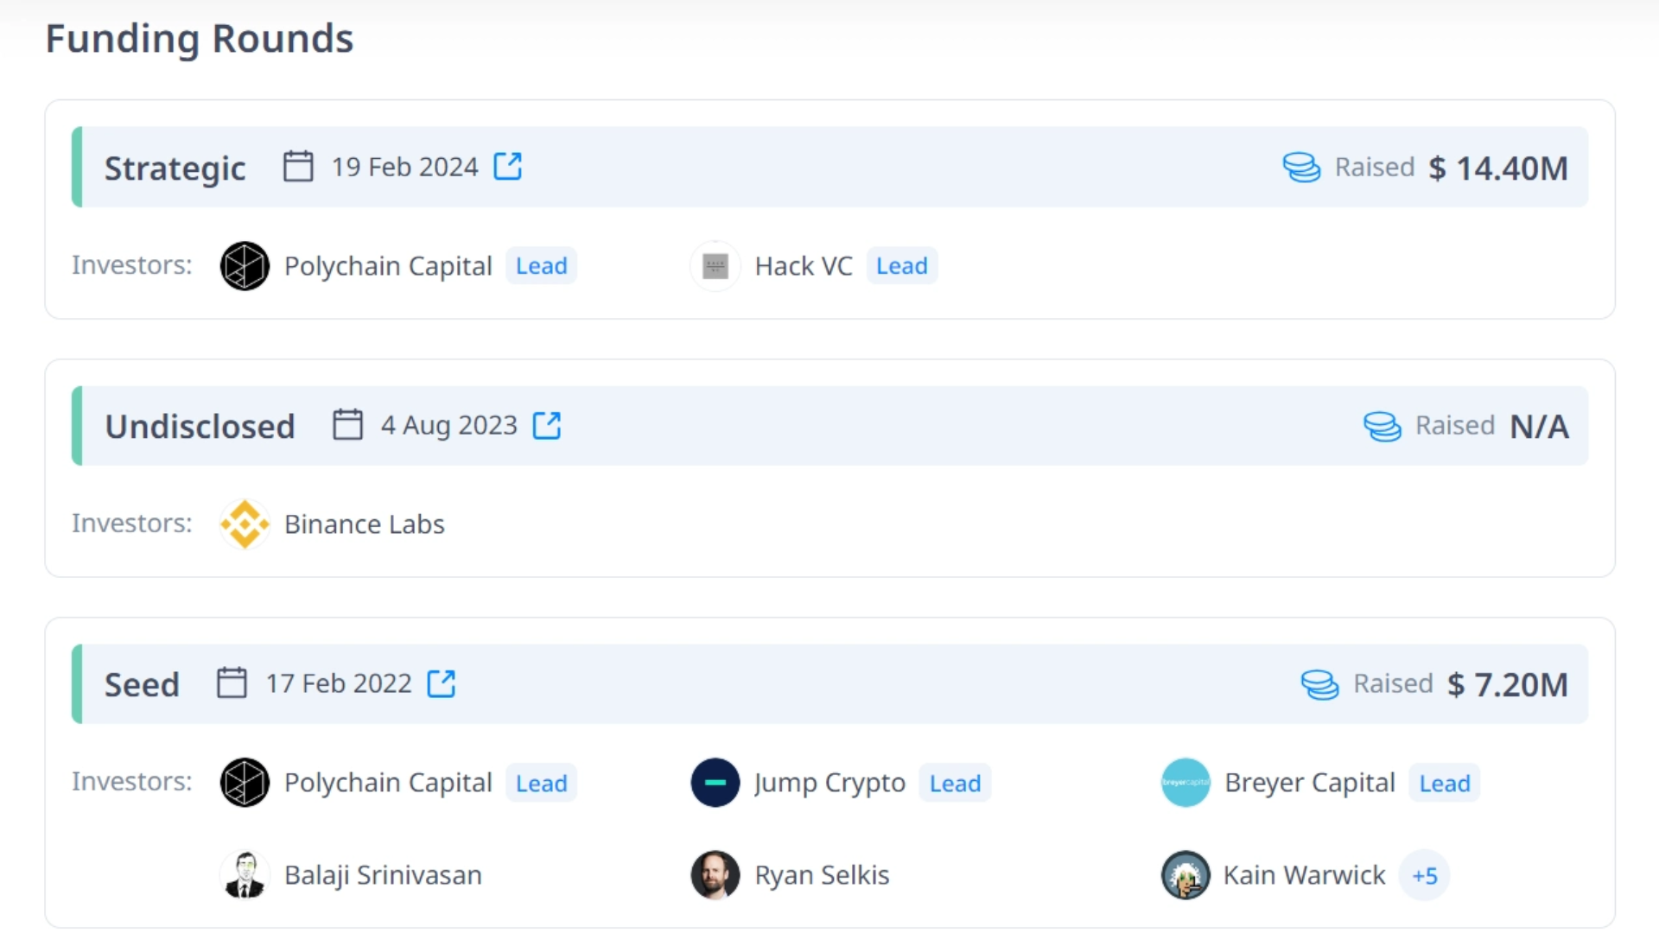
Task: Open Jump Crypto investor page
Action: point(829,783)
